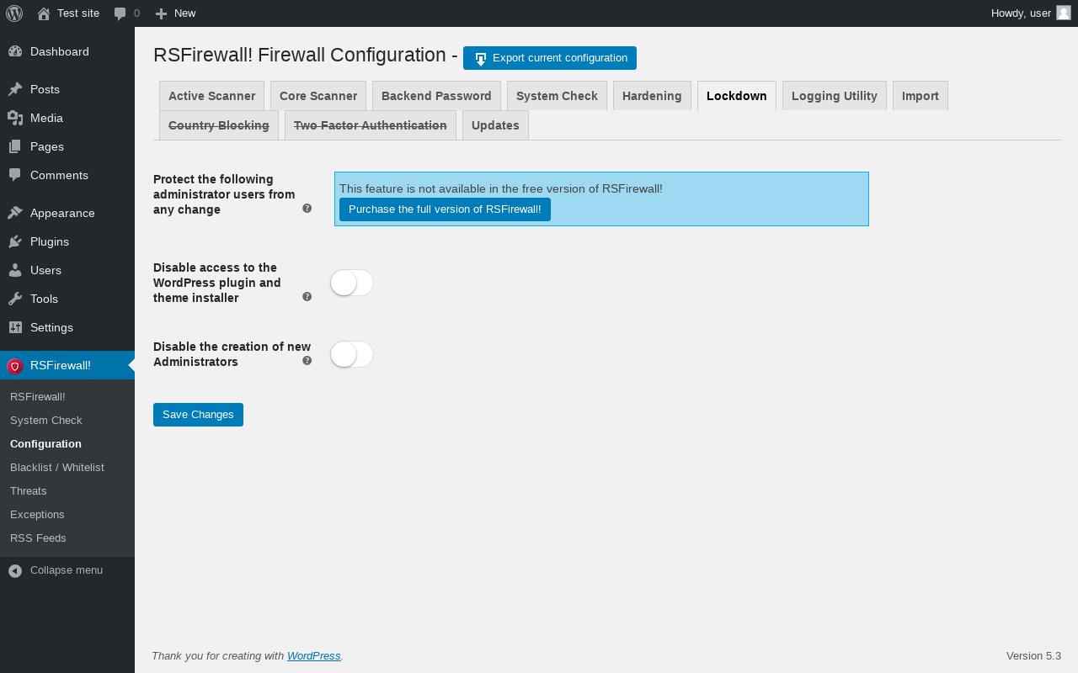Viewport: 1078px width, 673px height.
Task: Click the Appearance paintbrush icon
Action: point(15,213)
